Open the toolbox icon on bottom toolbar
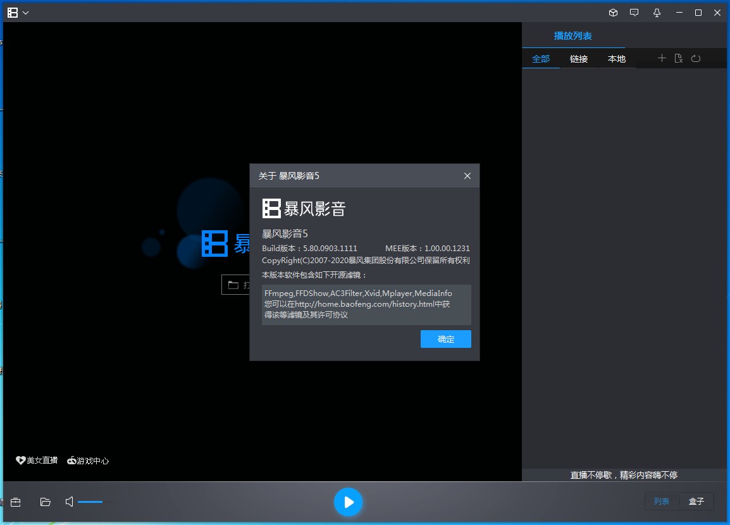 click(15, 502)
